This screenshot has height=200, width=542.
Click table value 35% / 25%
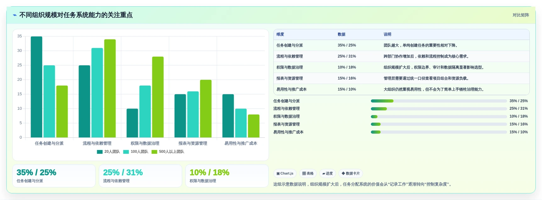click(x=347, y=45)
